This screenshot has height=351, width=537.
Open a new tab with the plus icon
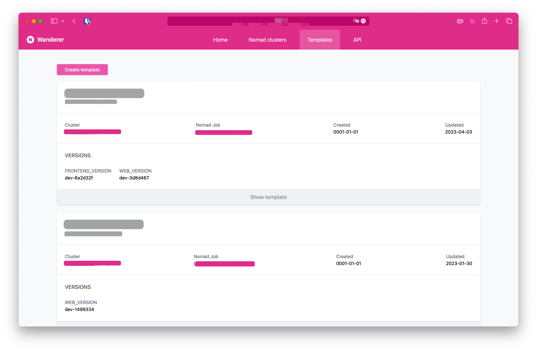tap(497, 21)
